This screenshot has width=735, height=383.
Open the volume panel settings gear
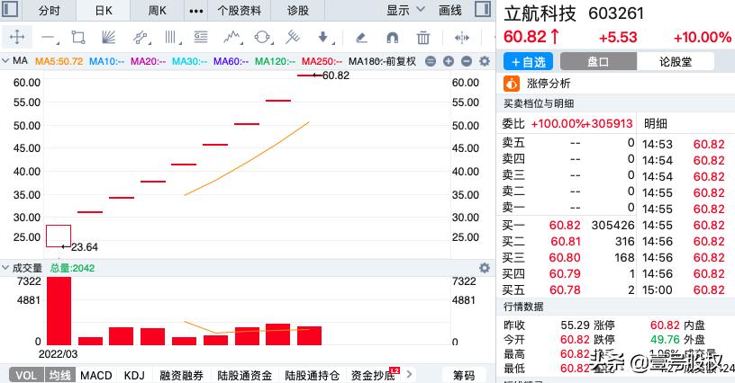[485, 268]
